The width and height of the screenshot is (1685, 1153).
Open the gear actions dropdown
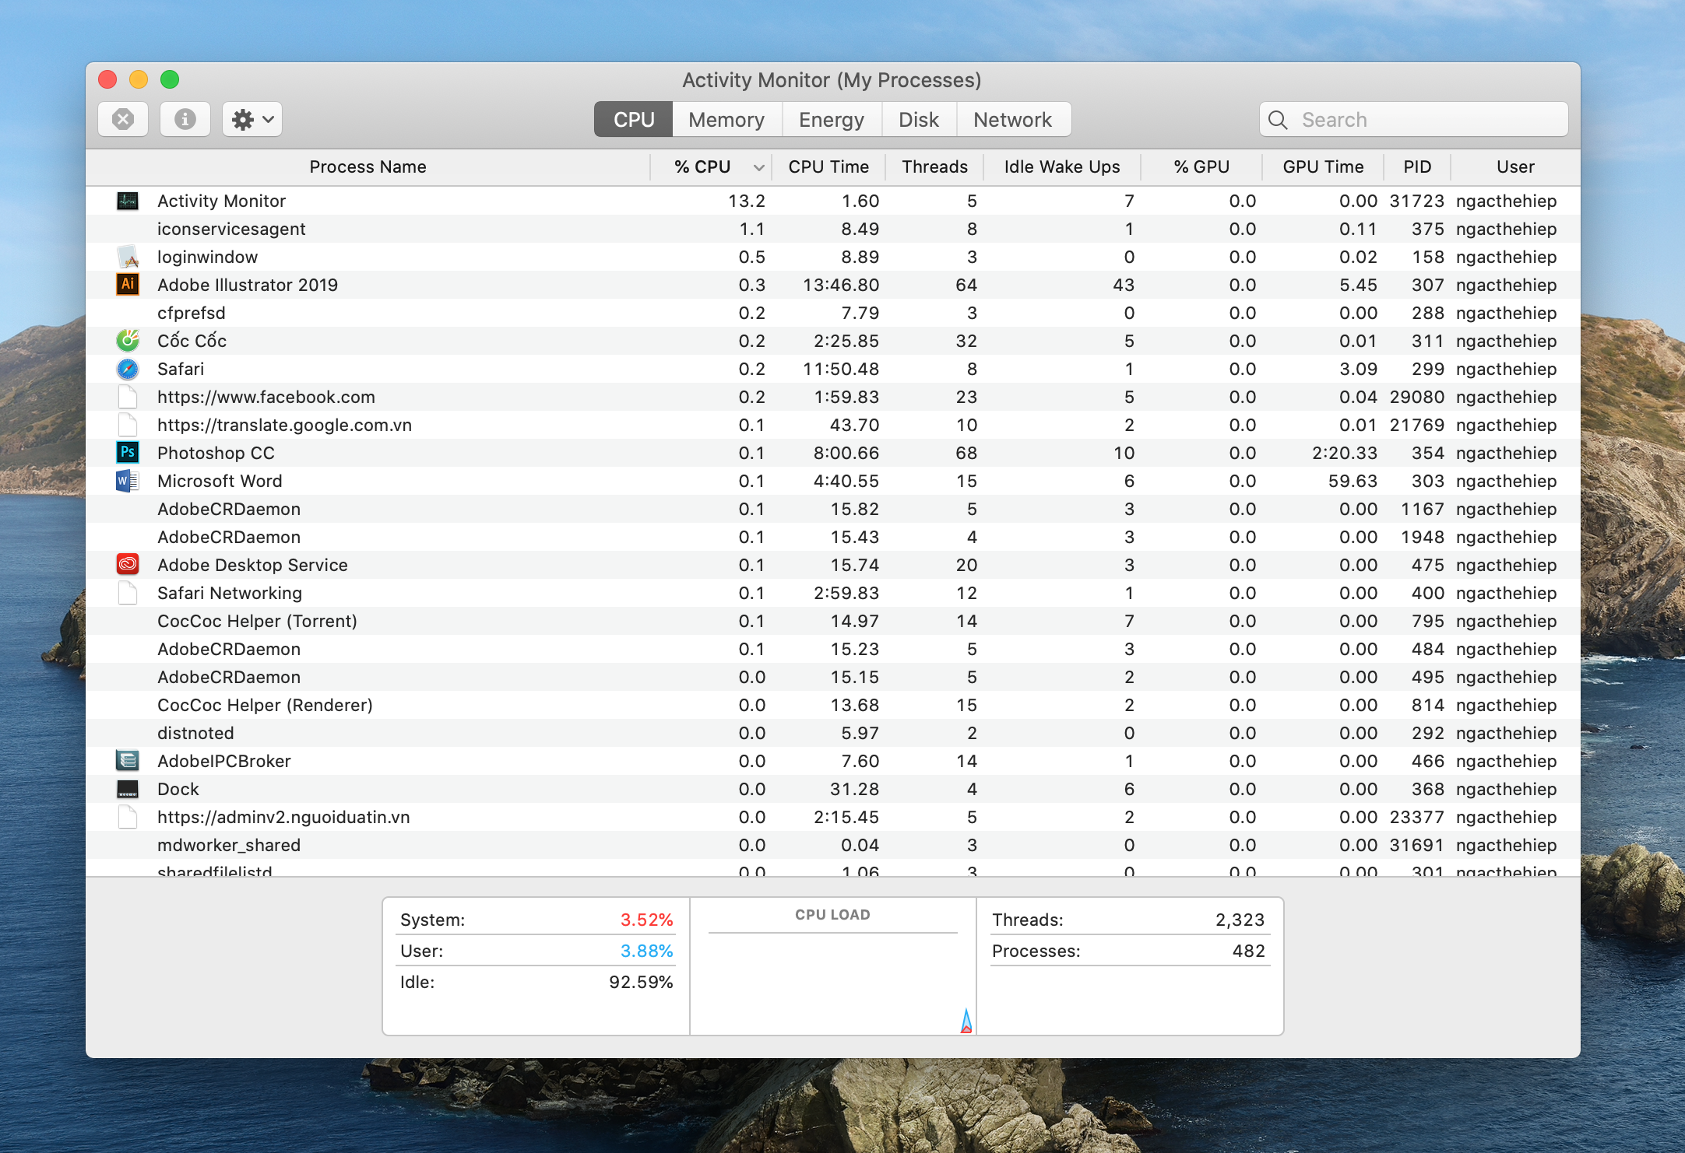click(252, 119)
